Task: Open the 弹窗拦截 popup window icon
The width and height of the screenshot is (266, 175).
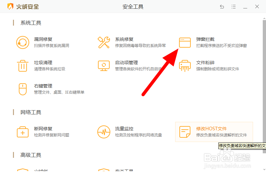Action: tap(185, 42)
